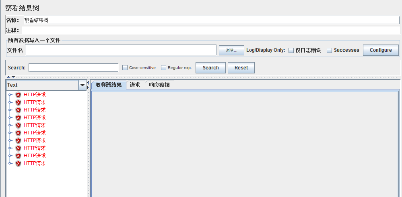Screen dimensions: 402x197
Task: Open the Text renderer dropdown
Action: pyautogui.click(x=82, y=85)
